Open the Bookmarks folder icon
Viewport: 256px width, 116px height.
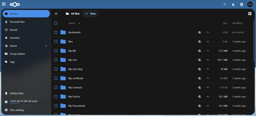pos(63,32)
